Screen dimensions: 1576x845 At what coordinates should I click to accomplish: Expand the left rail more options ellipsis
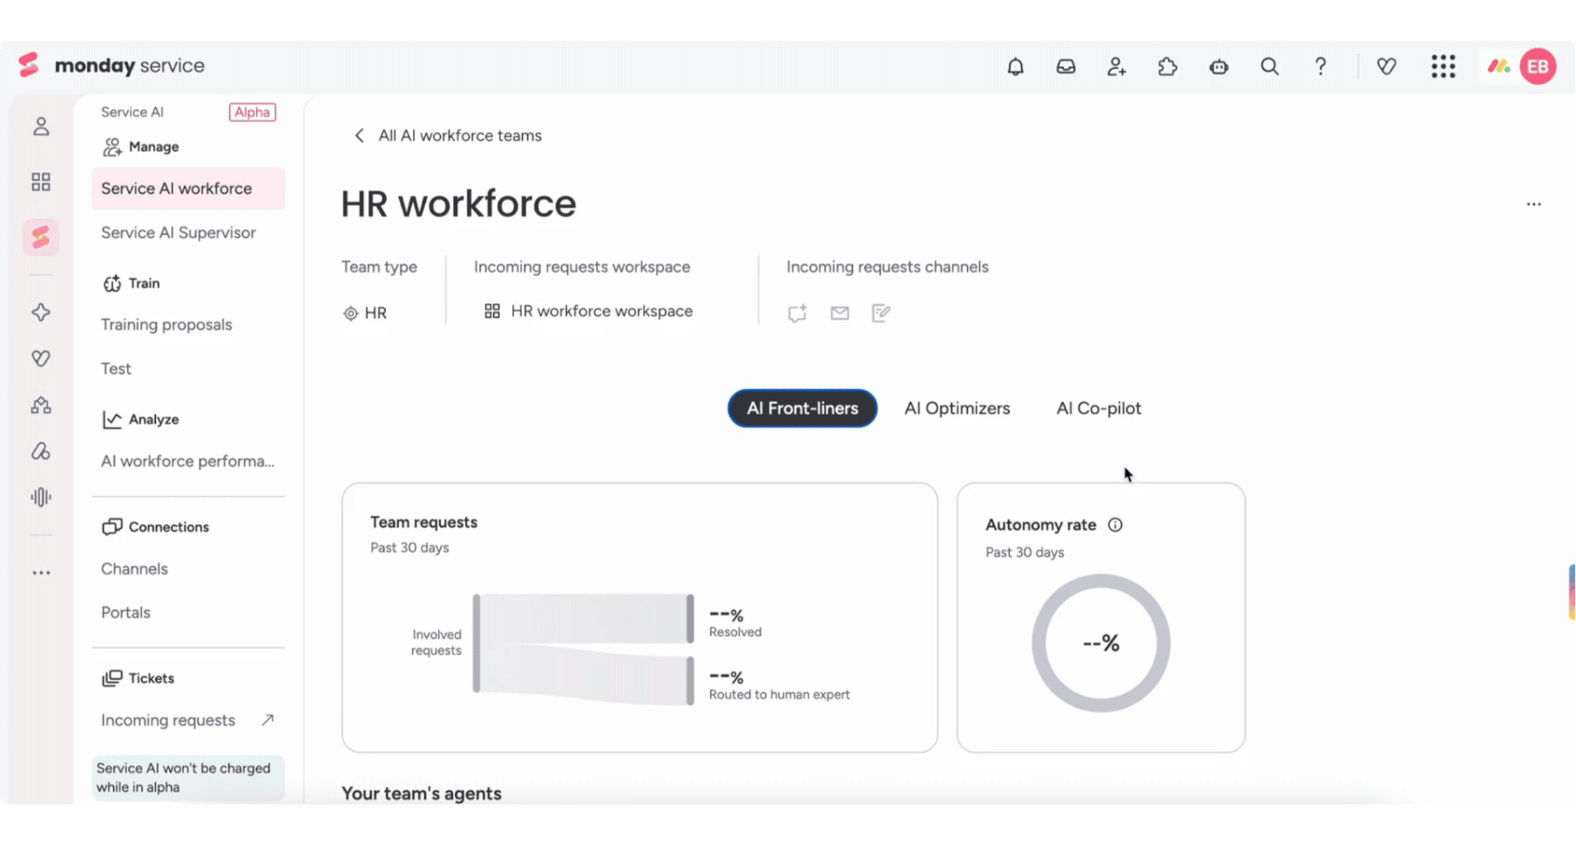41,572
